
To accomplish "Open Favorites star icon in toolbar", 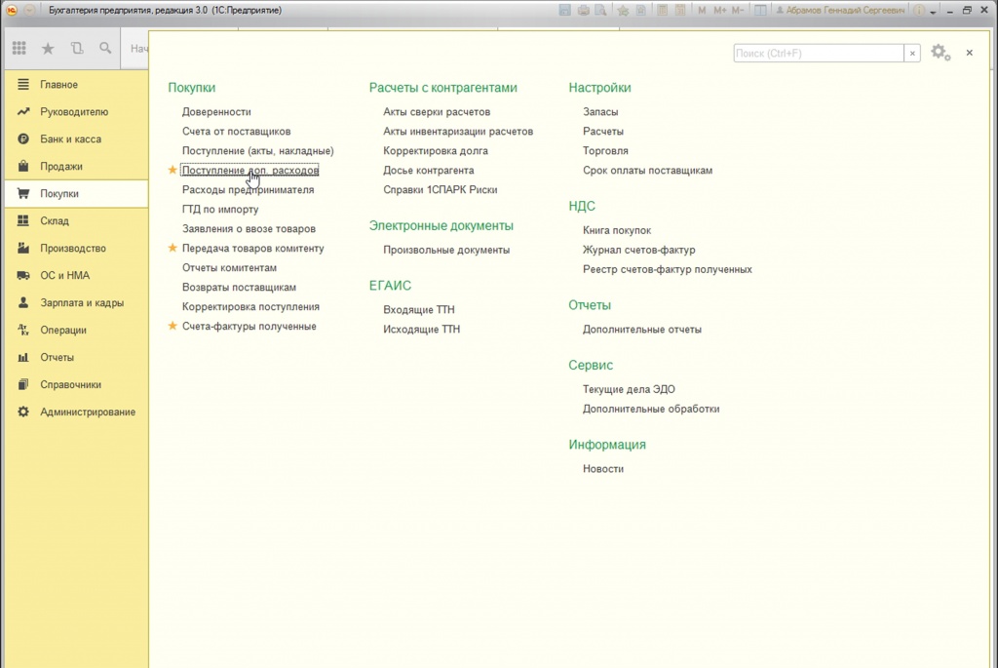I will pyautogui.click(x=48, y=49).
